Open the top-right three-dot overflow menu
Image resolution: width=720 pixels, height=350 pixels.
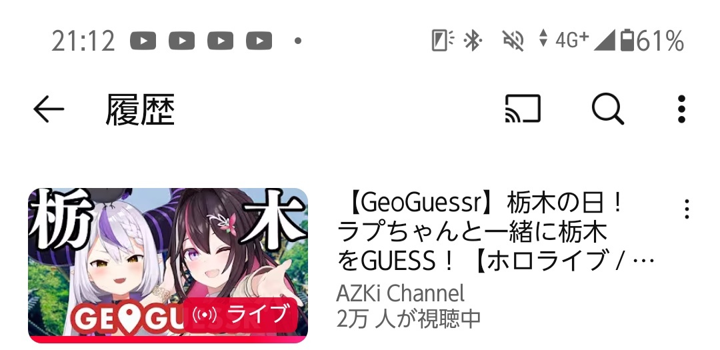pos(681,109)
